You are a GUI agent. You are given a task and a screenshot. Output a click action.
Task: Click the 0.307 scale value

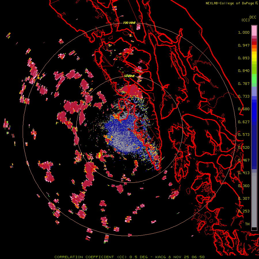click(x=244, y=199)
